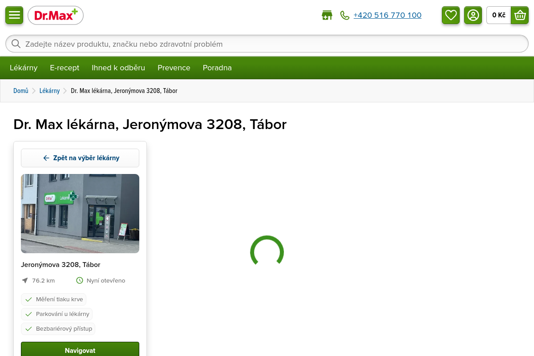Open the hamburger menu
This screenshot has width=534, height=356.
(x=14, y=15)
